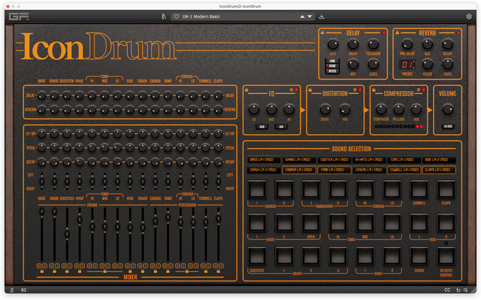The image size is (481, 300).
Task: Hit the CLAPS drum pad
Action: point(446,190)
